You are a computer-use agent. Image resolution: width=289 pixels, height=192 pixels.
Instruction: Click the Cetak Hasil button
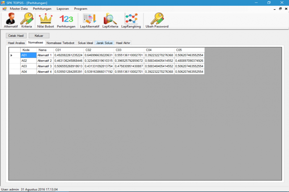pos(16,35)
